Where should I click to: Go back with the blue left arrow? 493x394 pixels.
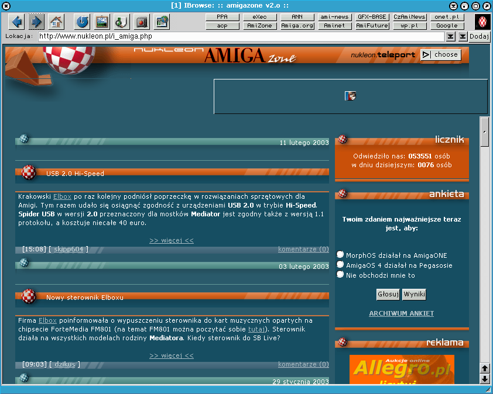16,22
